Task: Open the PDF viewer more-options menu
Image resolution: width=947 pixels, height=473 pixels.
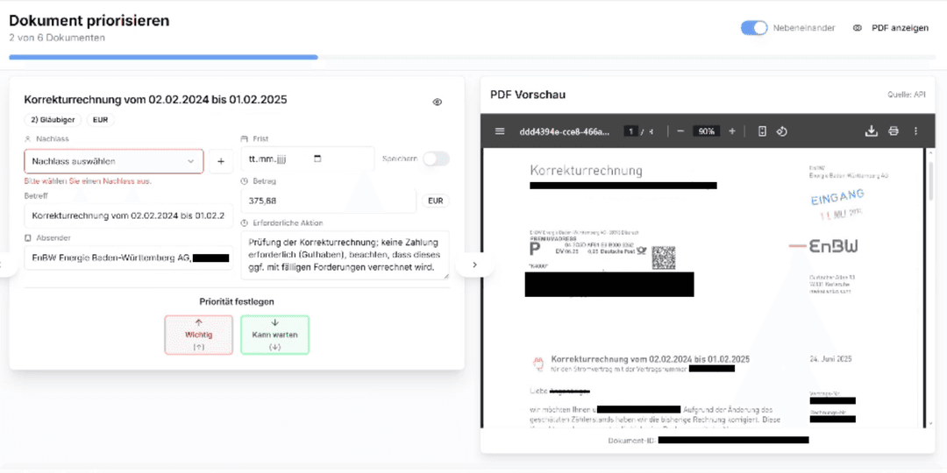Action: (x=915, y=131)
